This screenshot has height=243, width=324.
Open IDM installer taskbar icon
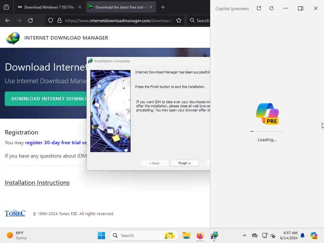[214, 235]
